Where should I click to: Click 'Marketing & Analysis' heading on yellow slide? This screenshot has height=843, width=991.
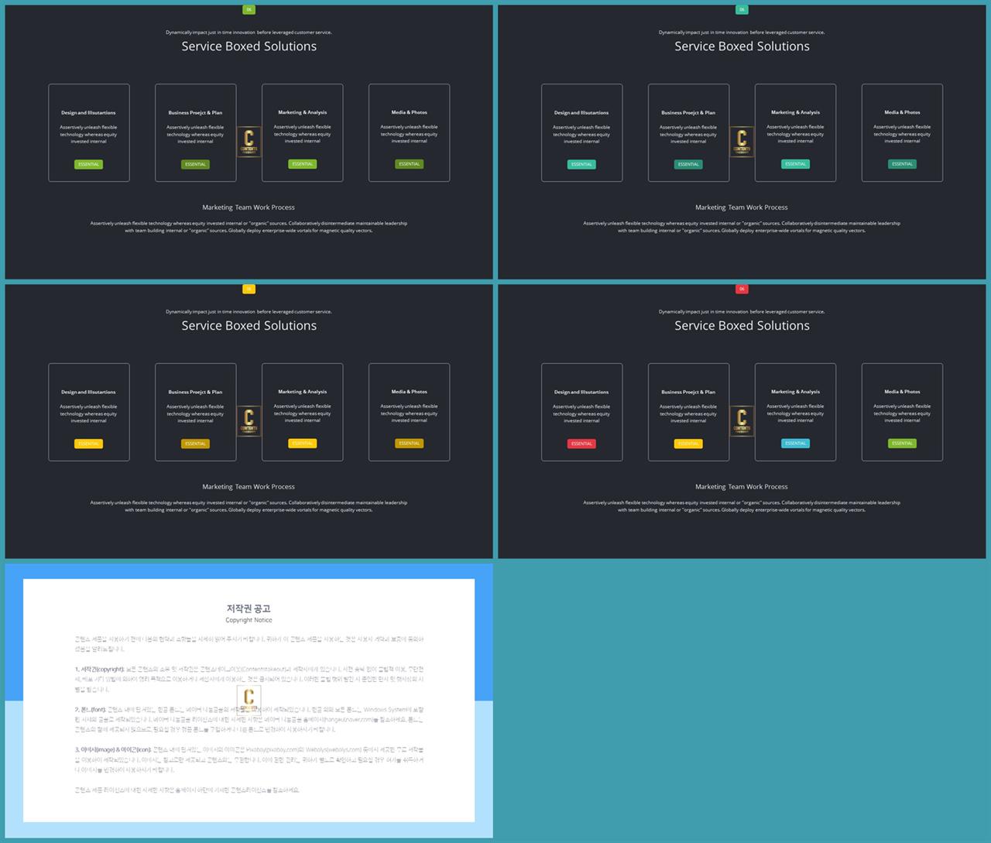[x=302, y=392]
